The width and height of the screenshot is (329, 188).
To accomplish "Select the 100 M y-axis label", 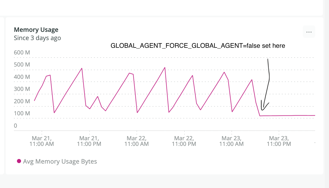I will click(22, 113).
